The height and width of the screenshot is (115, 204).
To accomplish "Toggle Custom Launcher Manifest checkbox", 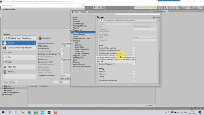I will point(134,50).
